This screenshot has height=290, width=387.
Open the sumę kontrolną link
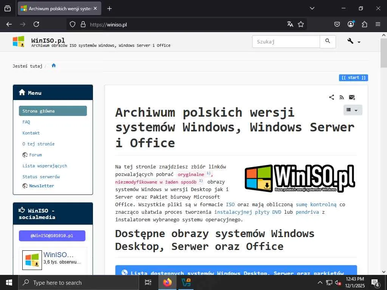[316, 204]
